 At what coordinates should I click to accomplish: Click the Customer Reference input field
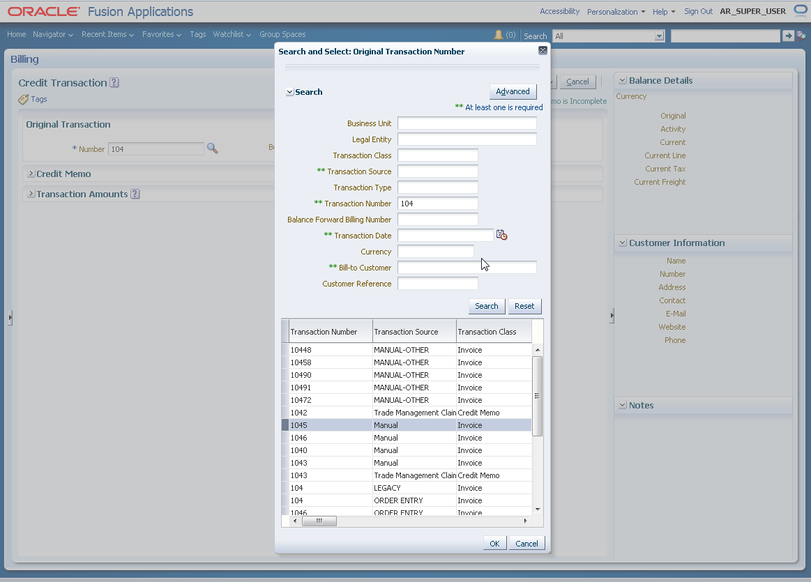click(437, 283)
